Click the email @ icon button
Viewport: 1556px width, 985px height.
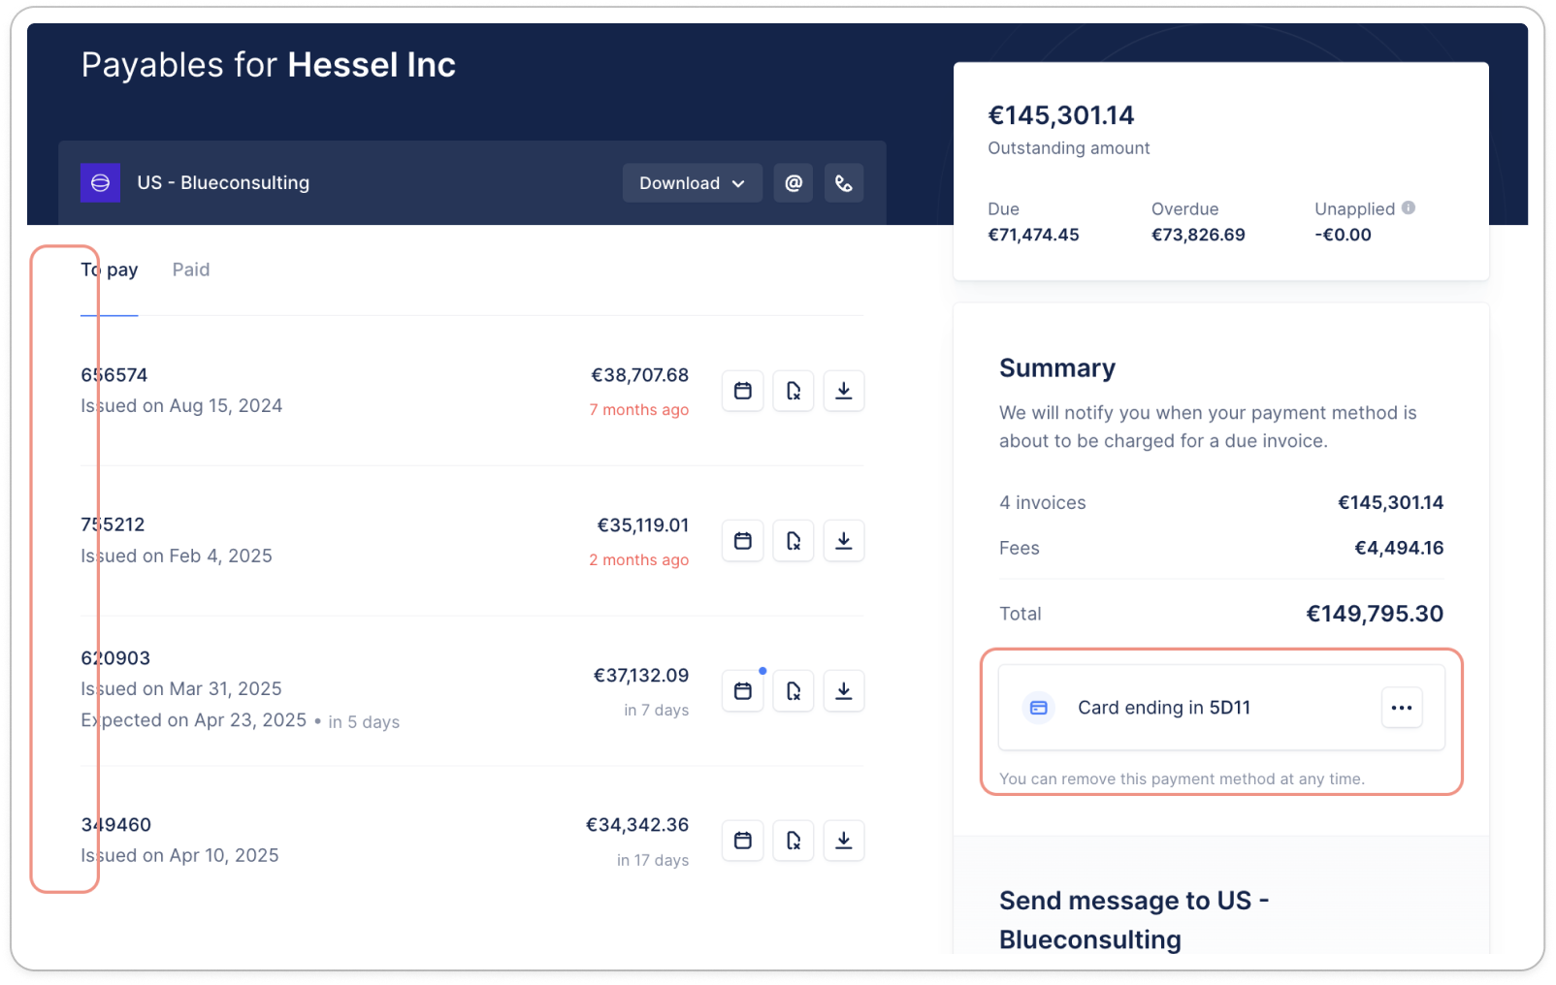pos(794,183)
